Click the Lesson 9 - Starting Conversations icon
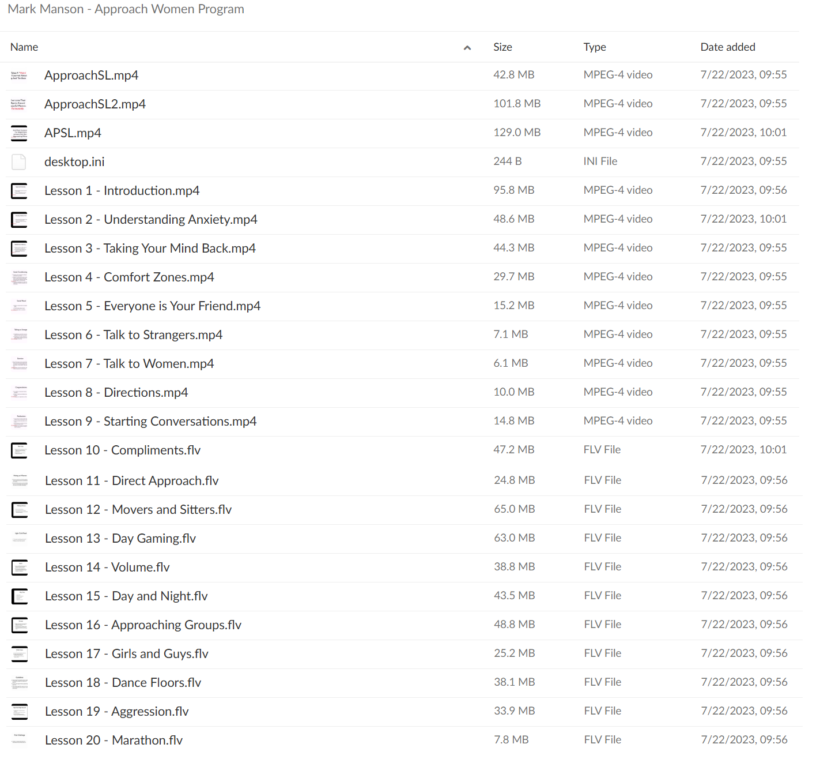The width and height of the screenshot is (820, 763). point(19,422)
